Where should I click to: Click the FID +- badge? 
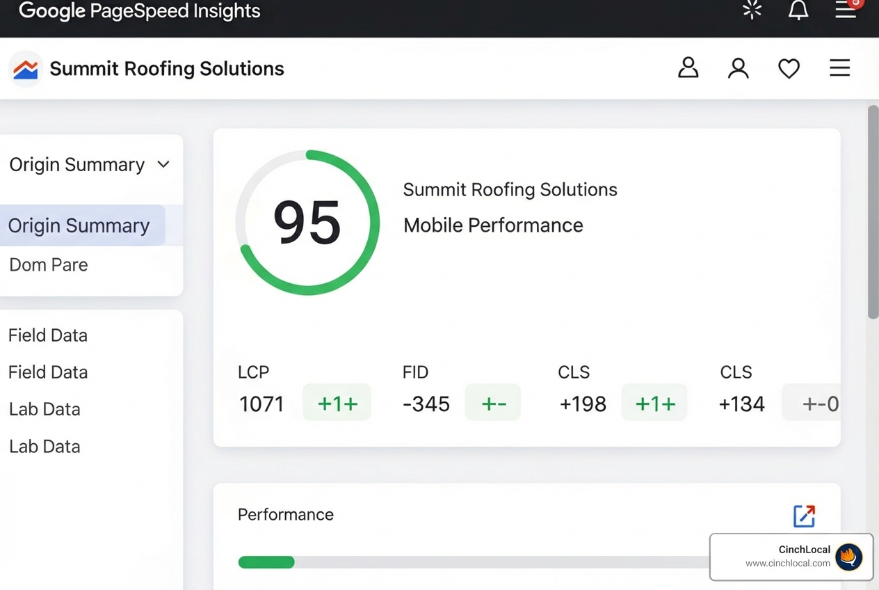click(x=493, y=404)
